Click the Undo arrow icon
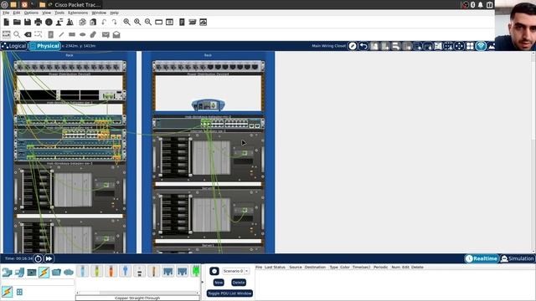The height and width of the screenshot is (301, 536). (104, 23)
